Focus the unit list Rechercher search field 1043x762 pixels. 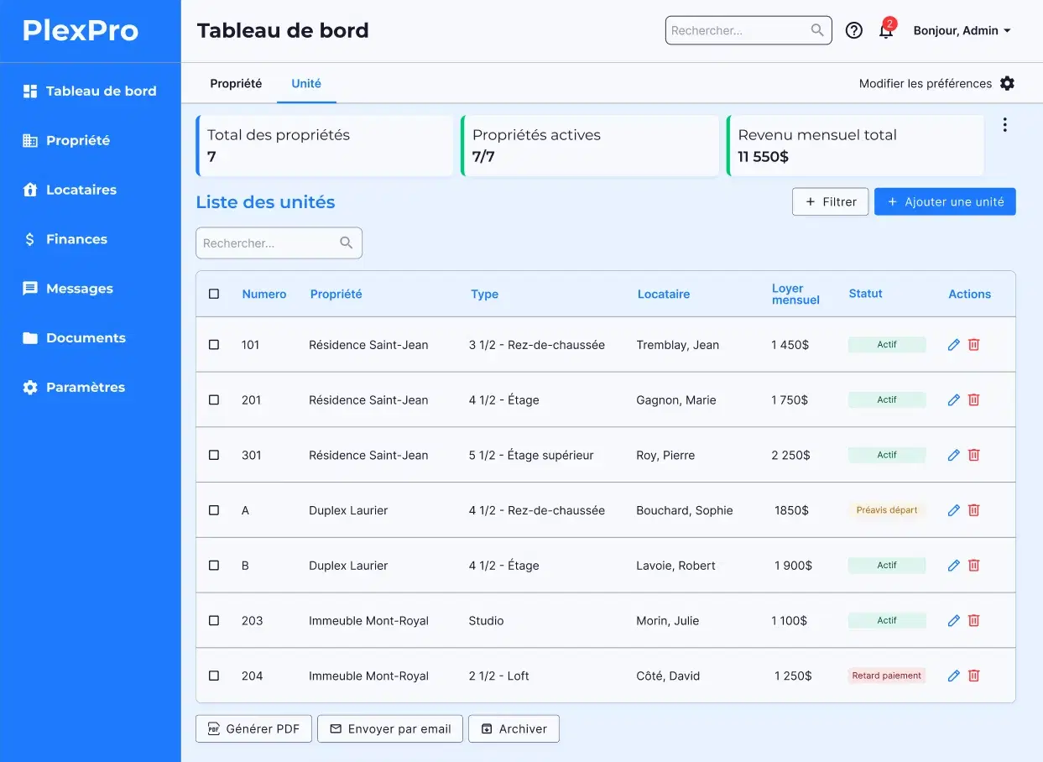[x=269, y=243]
